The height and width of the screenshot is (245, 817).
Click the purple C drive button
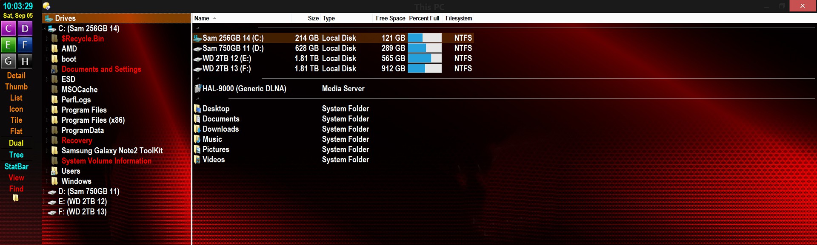[x=8, y=28]
